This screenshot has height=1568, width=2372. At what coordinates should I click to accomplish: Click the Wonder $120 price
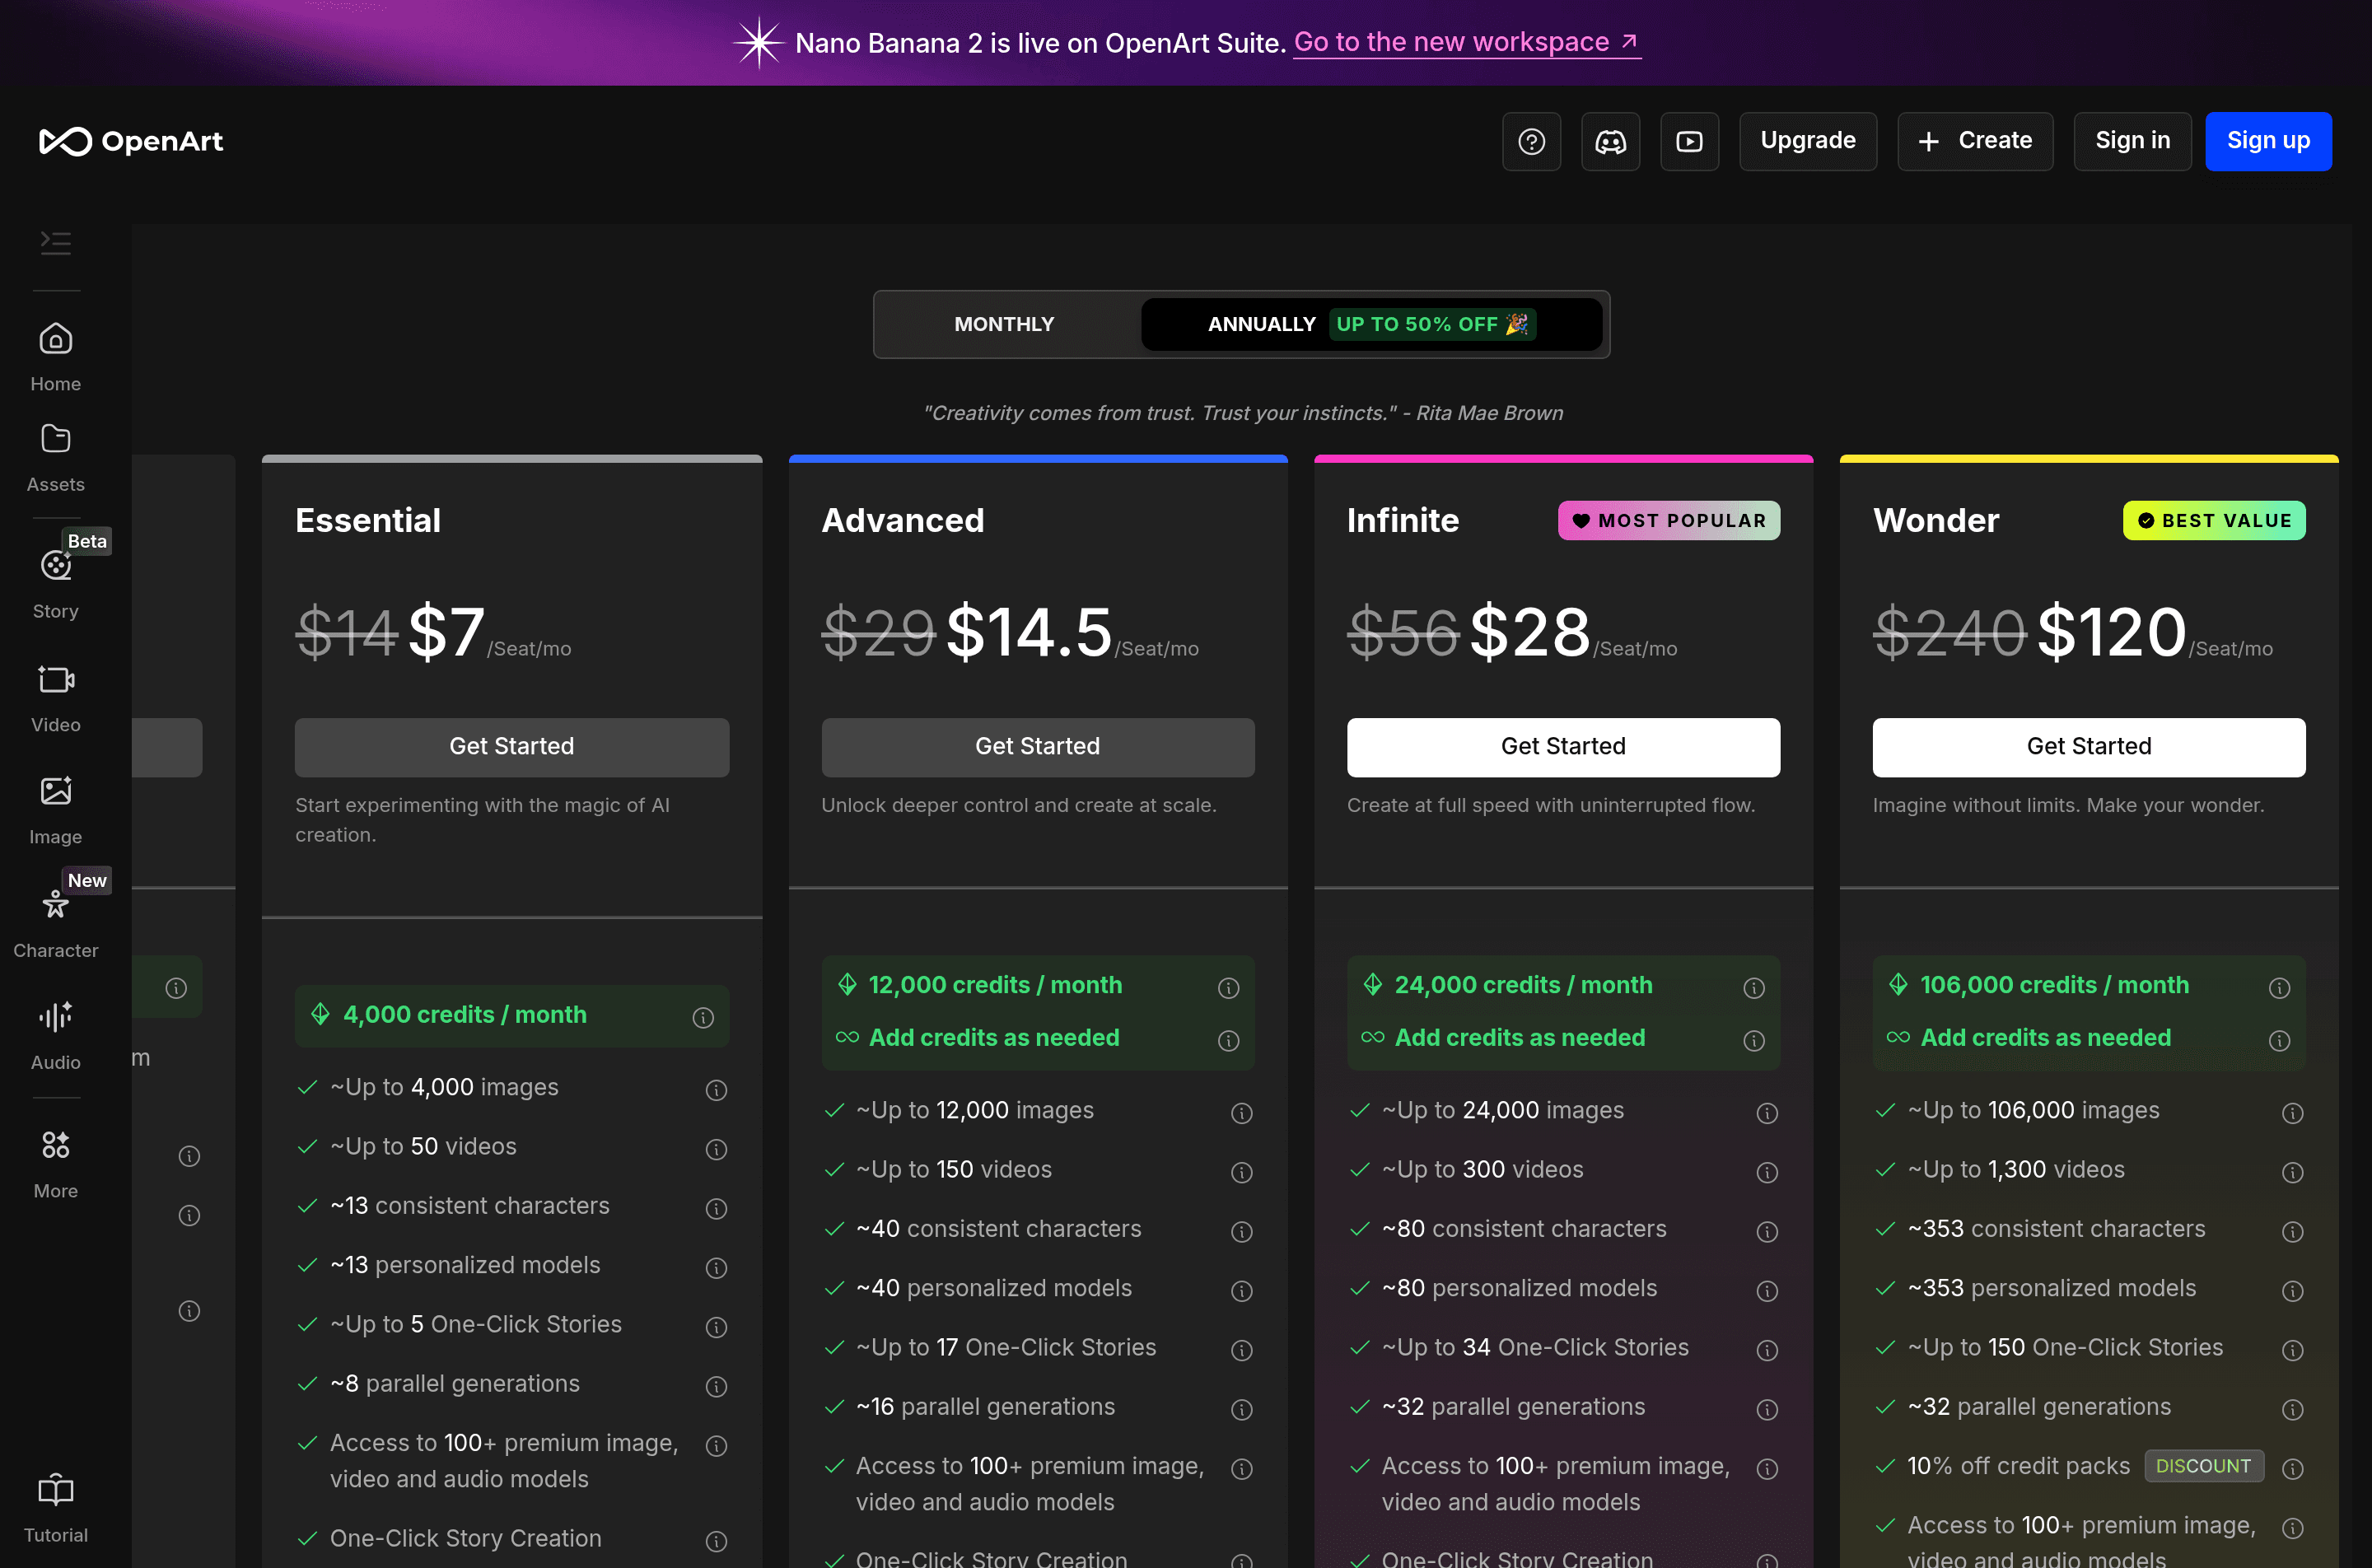coord(2110,632)
